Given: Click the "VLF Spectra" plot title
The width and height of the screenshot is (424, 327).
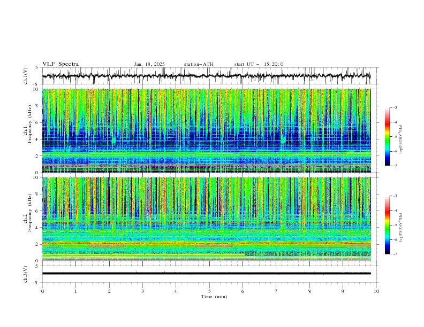Looking at the screenshot, I should click(x=60, y=64).
